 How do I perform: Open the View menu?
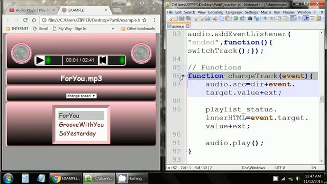[x=201, y=12]
